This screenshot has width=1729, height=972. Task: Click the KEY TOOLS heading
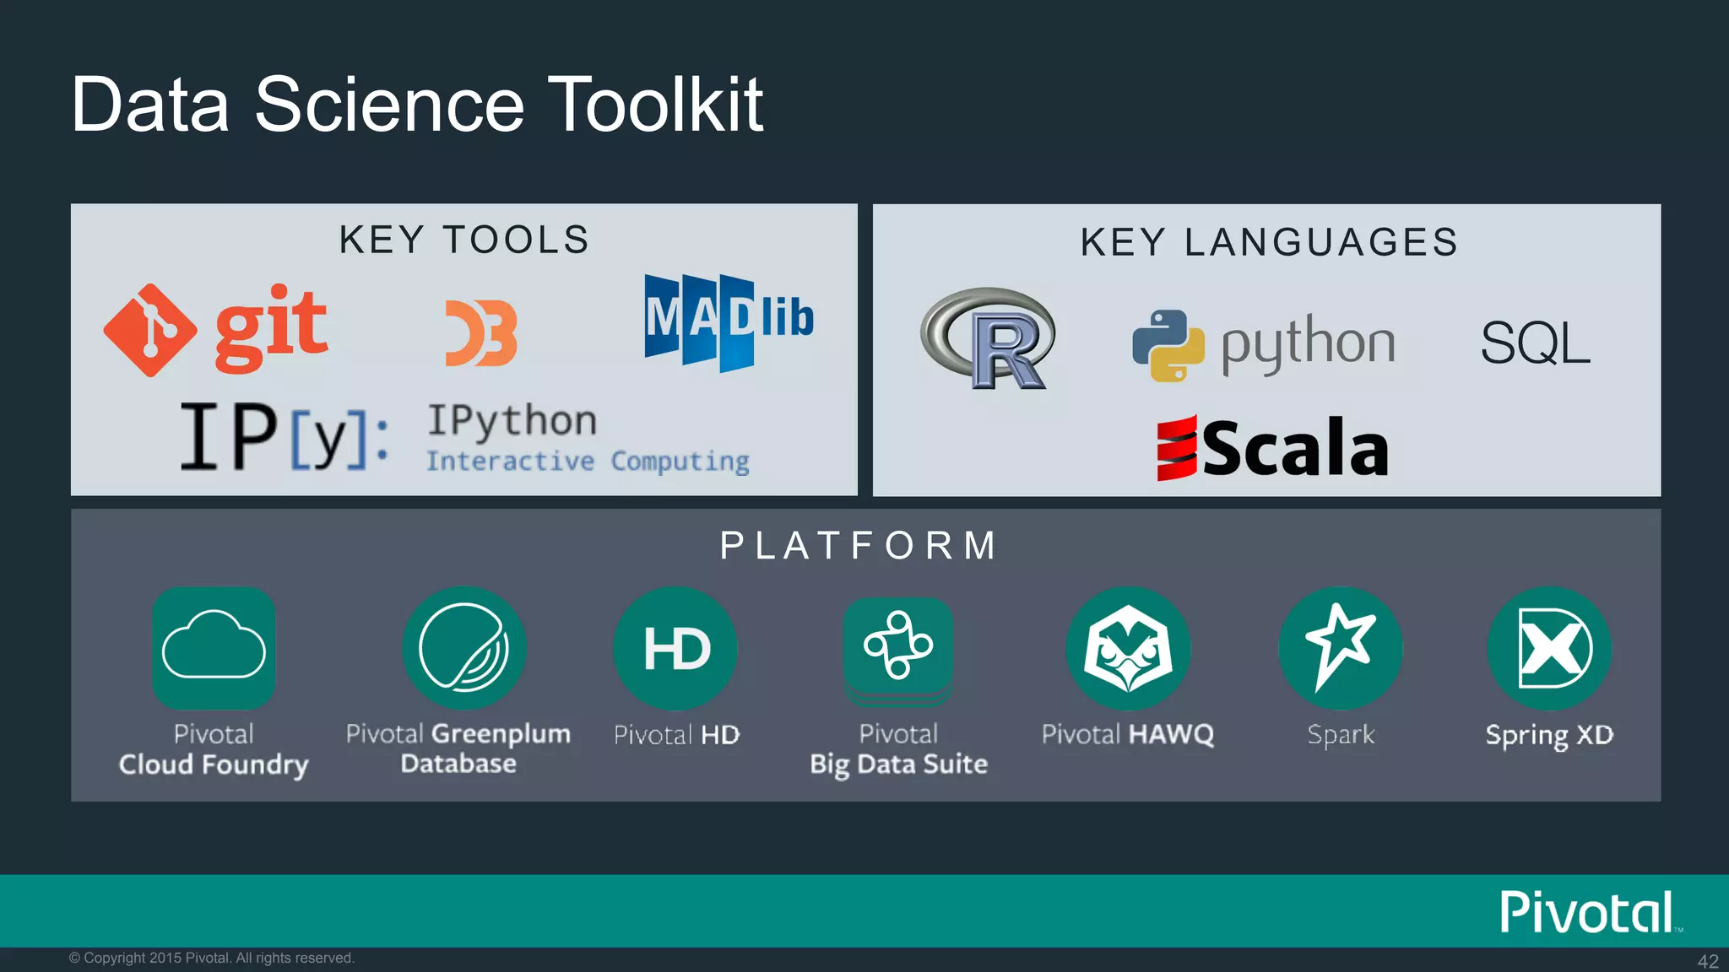463,240
